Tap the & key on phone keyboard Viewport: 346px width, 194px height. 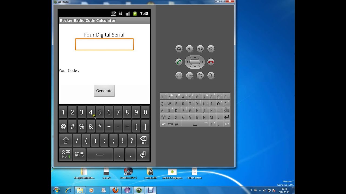click(91, 126)
